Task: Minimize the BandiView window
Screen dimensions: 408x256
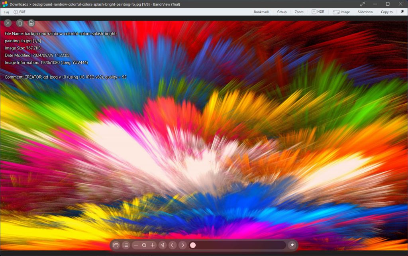Action: tap(375, 4)
